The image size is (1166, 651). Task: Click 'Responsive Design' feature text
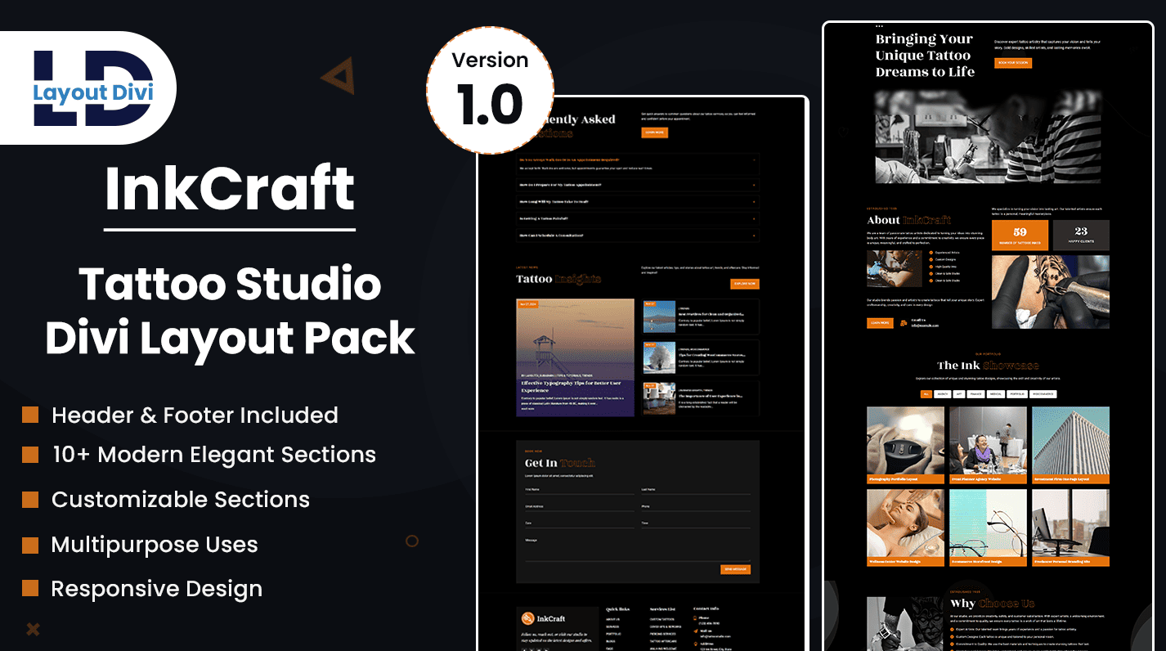pyautogui.click(x=157, y=589)
